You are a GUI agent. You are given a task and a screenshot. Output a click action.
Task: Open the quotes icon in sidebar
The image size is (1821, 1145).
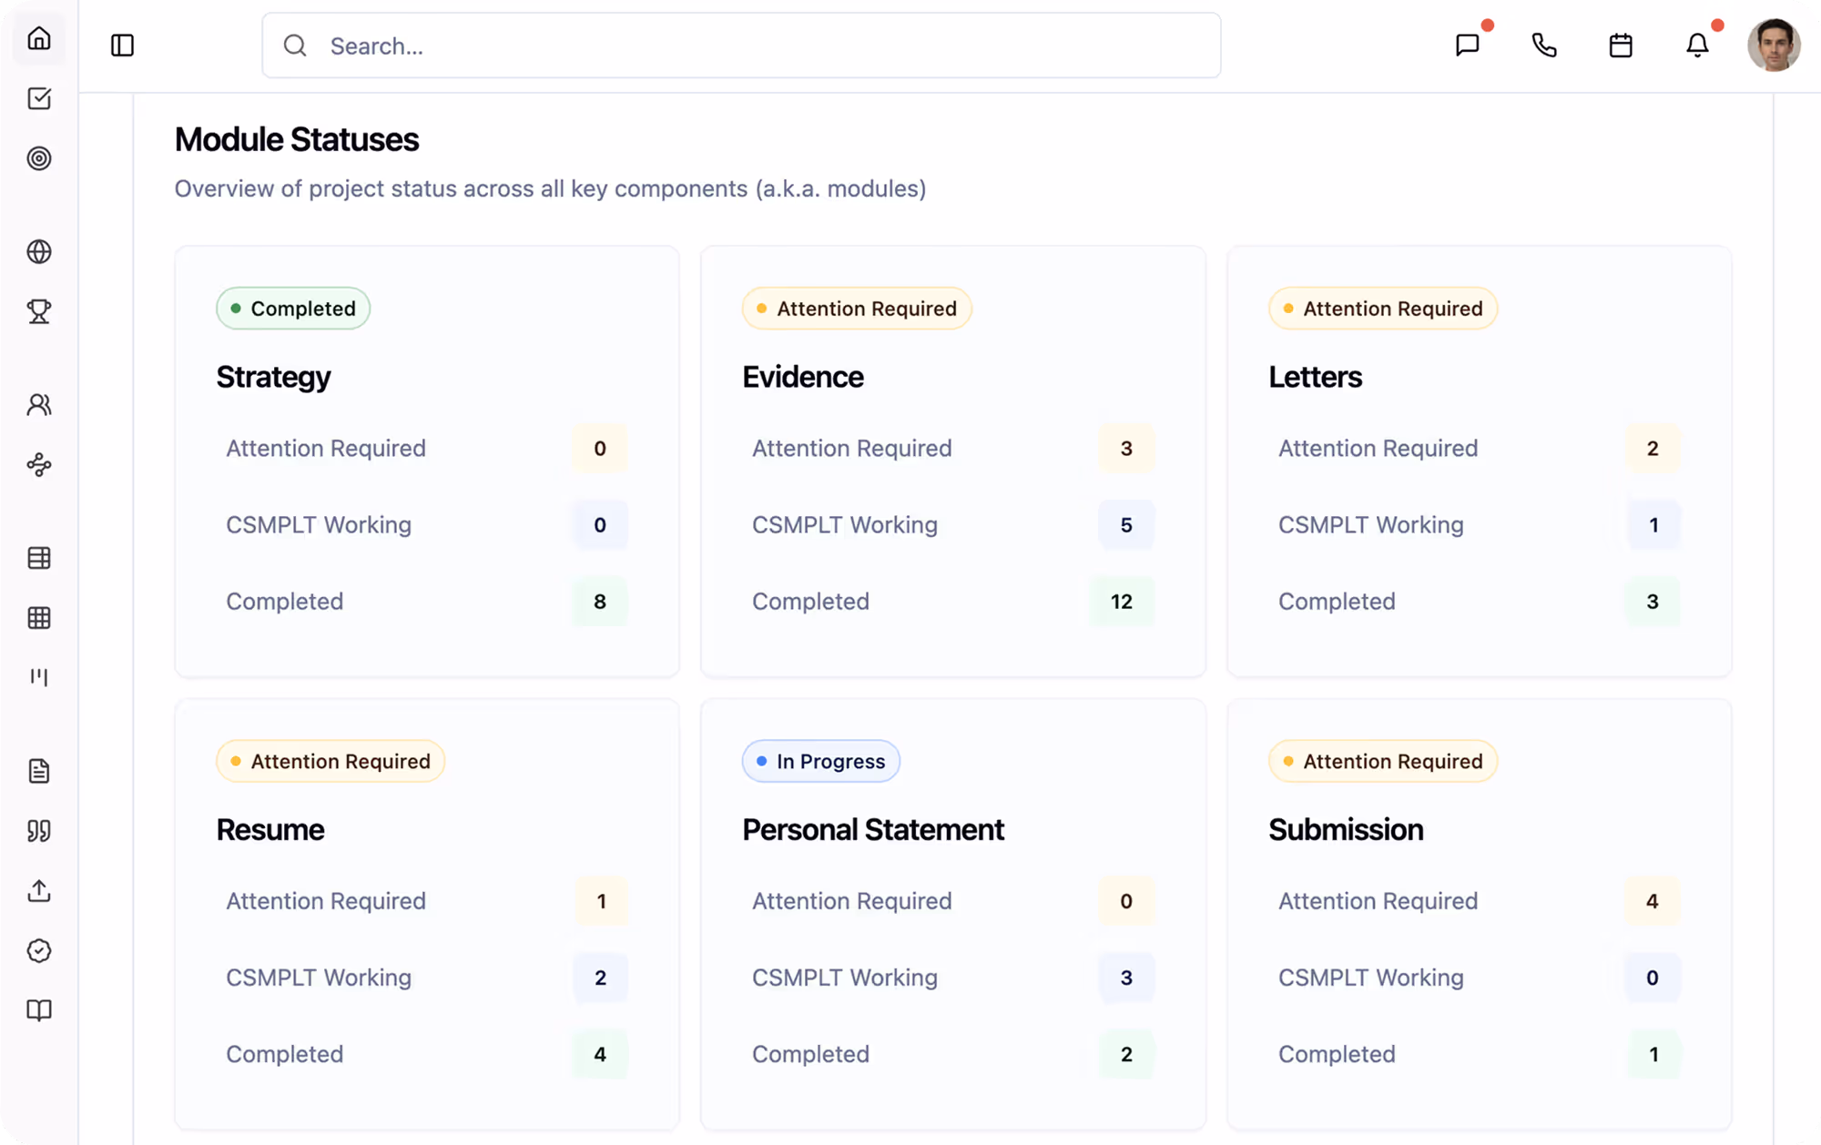pos(39,831)
